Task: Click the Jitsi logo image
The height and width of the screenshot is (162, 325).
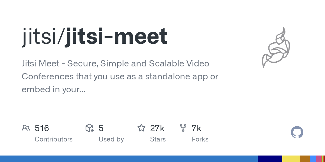Action: click(276, 48)
